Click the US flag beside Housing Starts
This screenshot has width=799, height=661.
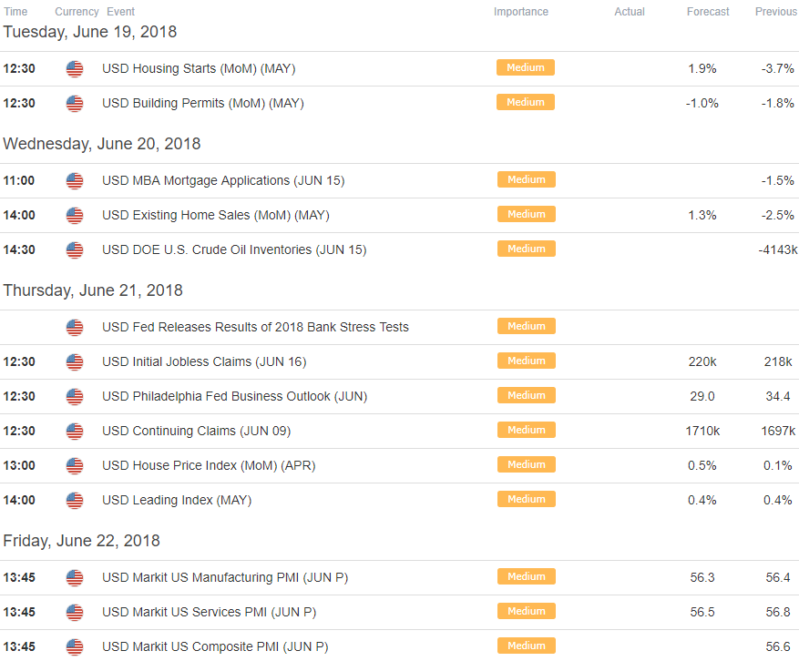(x=75, y=69)
